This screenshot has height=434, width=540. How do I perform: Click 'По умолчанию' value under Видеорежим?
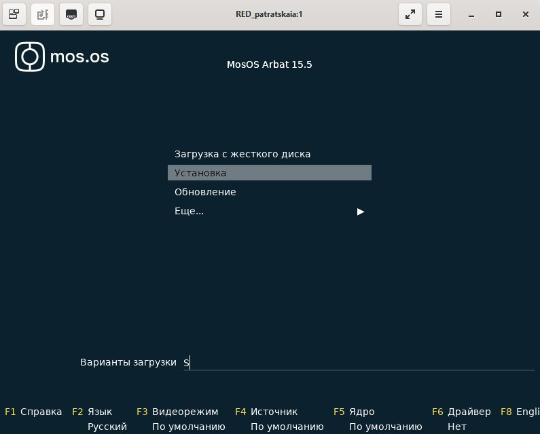pos(189,427)
